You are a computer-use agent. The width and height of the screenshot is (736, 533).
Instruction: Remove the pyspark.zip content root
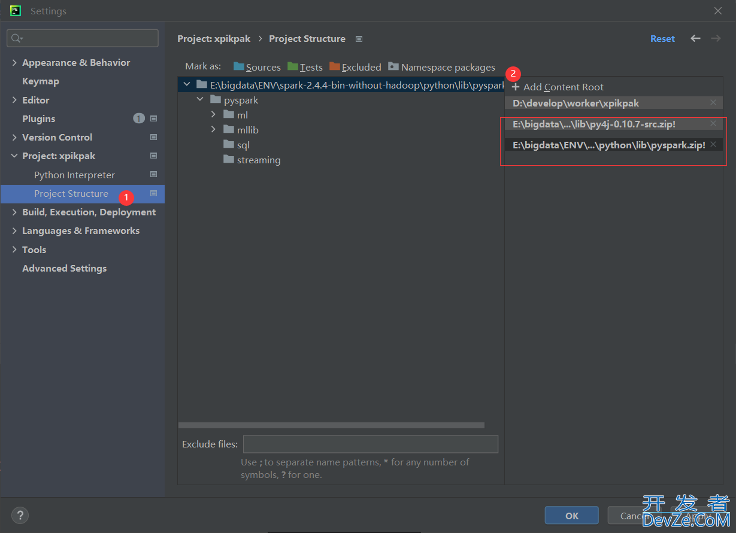[713, 144]
